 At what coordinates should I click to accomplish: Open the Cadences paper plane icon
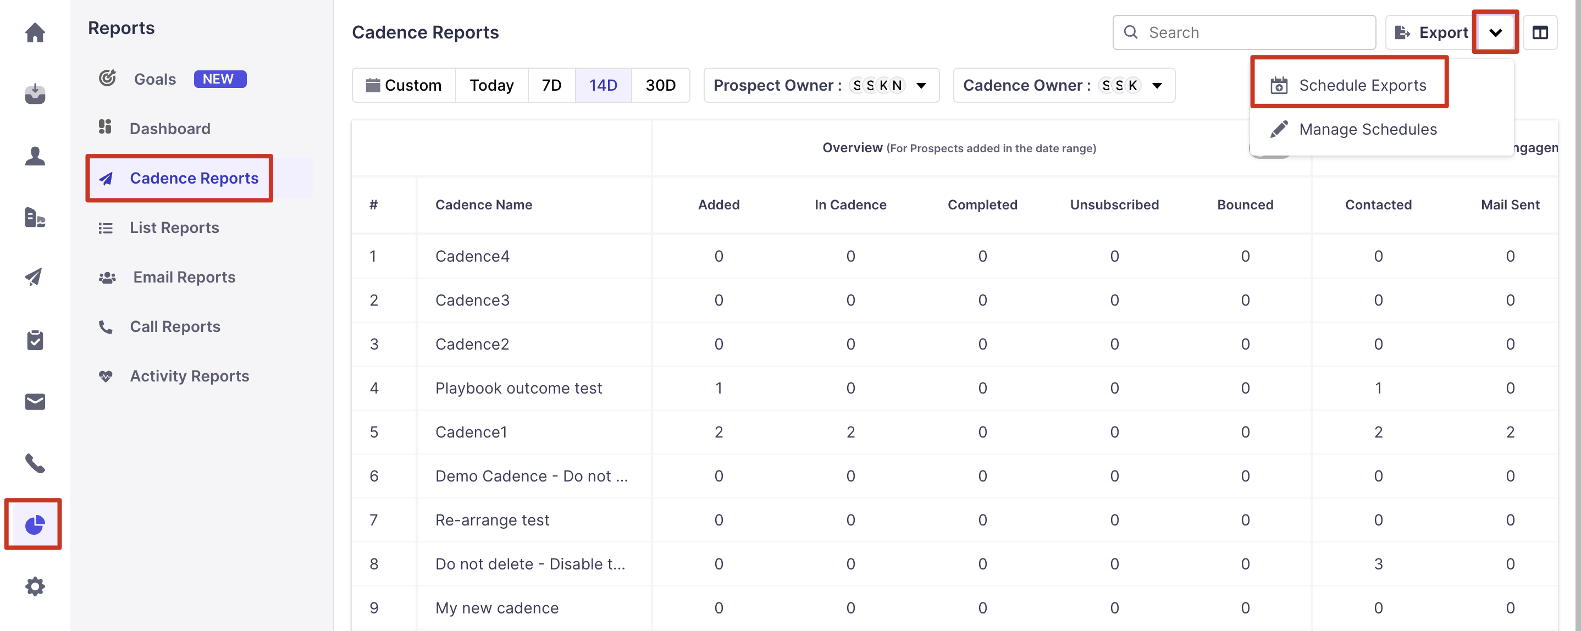point(35,277)
